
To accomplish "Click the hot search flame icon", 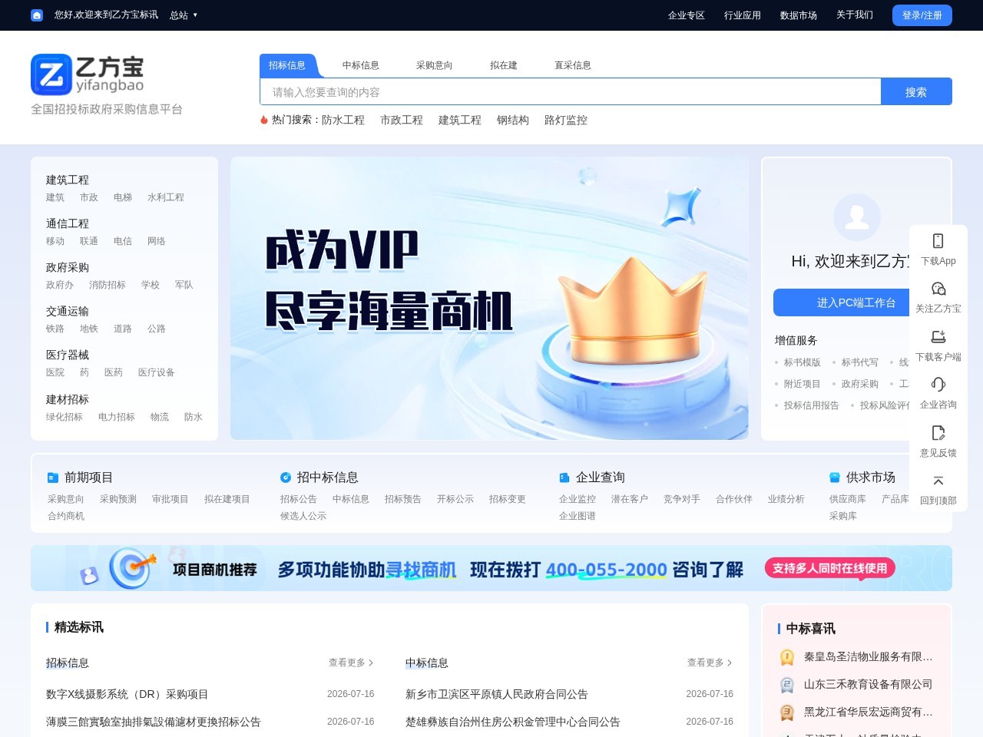I will (x=264, y=120).
